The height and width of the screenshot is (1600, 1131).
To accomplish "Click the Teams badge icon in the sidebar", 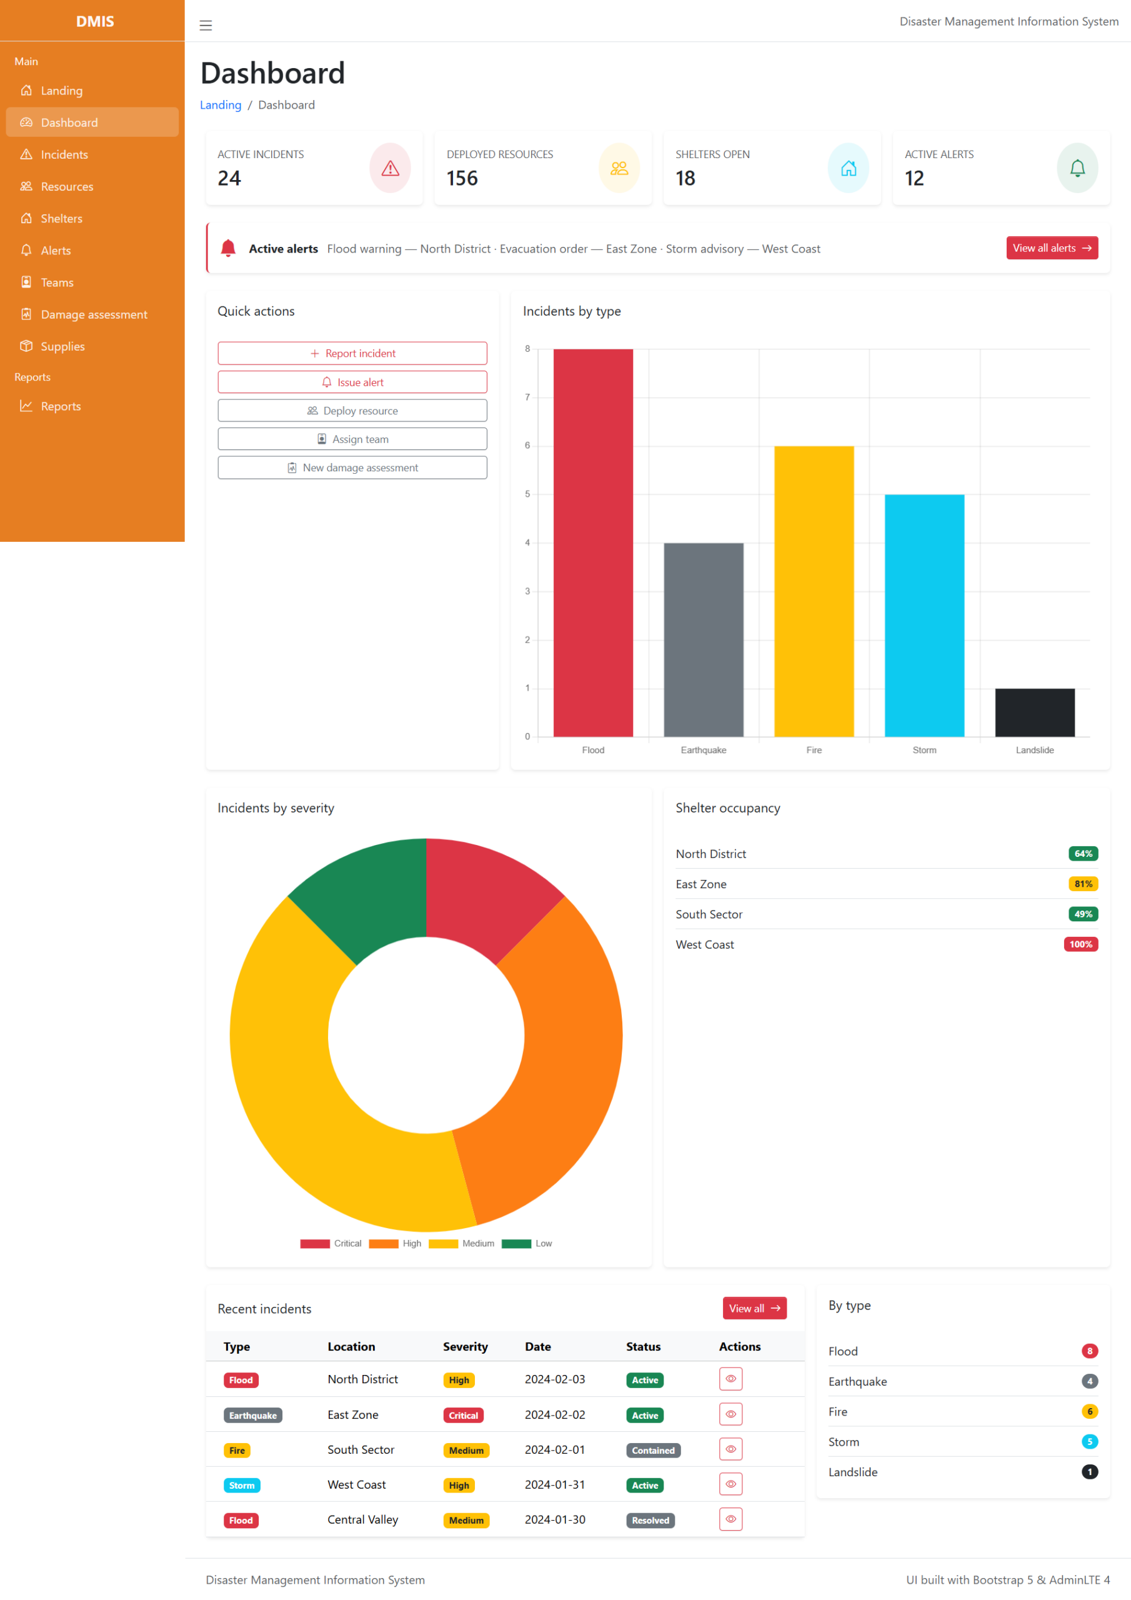I will tap(26, 282).
